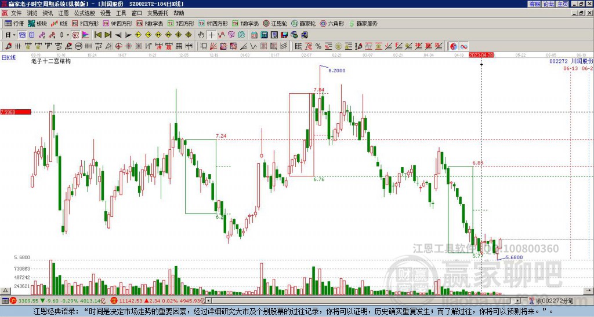The image size is (594, 317).
Task: Click the 论坛 forum button
Action: pyautogui.click(x=548, y=4)
